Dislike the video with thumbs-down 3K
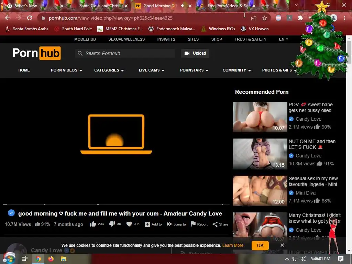 (115, 224)
